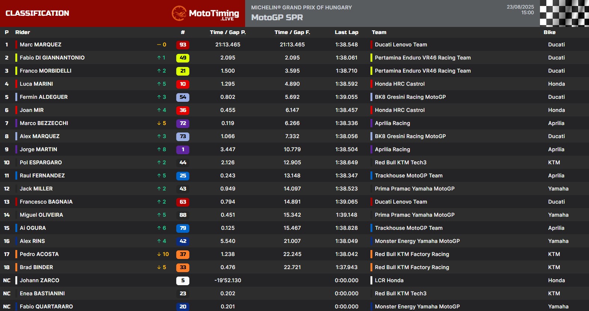The width and height of the screenshot is (589, 311).
Task: Click Pedro Acosta's number 37 badge
Action: tap(183, 254)
